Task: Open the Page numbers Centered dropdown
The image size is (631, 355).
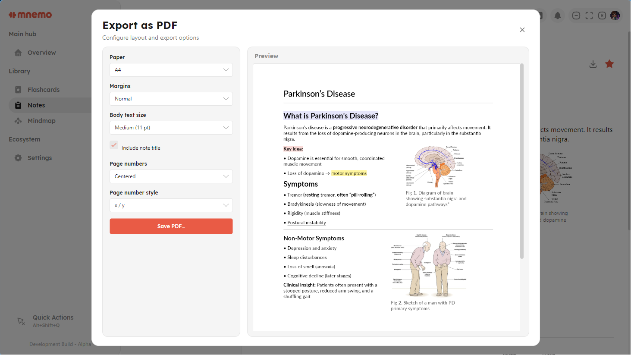Action: click(171, 176)
